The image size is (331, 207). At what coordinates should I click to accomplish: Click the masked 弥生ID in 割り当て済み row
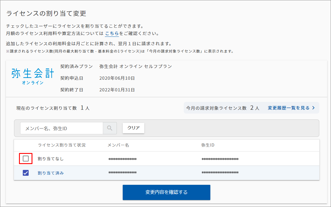[x=220, y=173]
